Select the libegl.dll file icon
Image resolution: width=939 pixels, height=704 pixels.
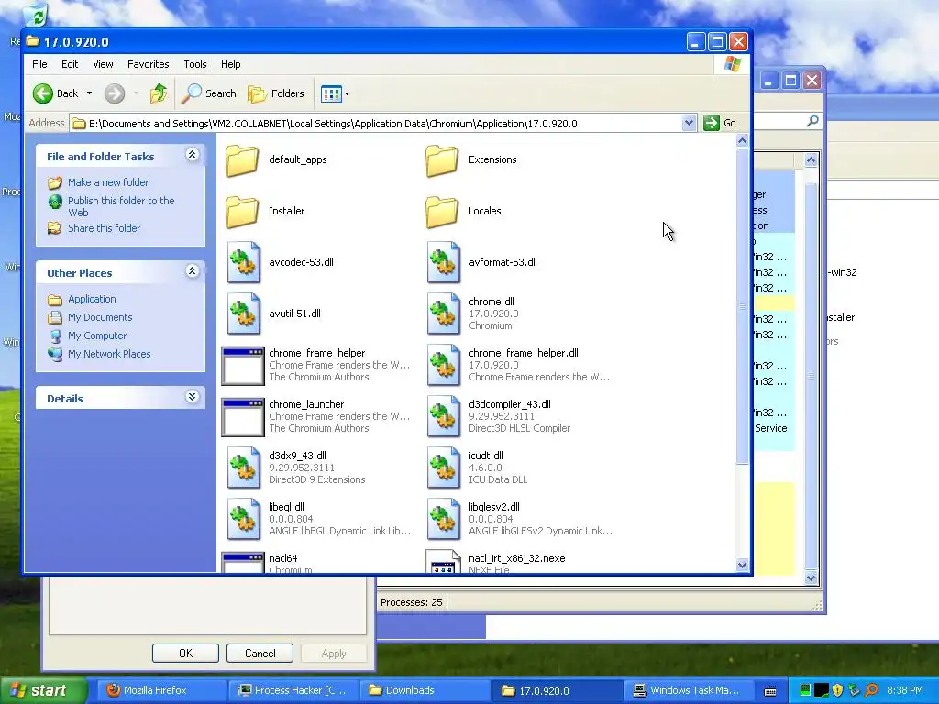[x=243, y=520]
